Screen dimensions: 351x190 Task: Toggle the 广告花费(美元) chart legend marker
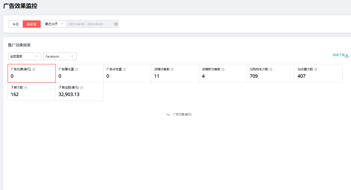[168, 115]
